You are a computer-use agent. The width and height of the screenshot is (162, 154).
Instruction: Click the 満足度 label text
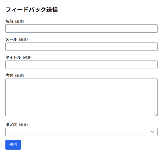pos(11,125)
